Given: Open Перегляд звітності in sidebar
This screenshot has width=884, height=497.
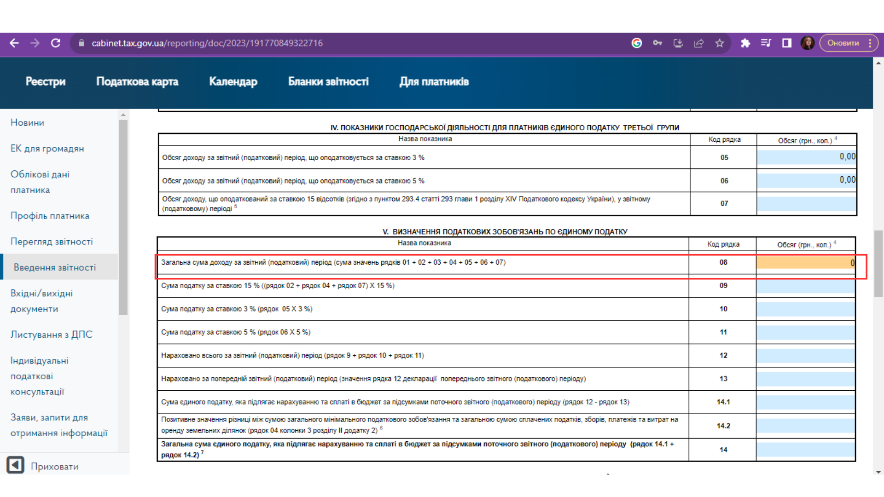Looking at the screenshot, I should point(52,242).
